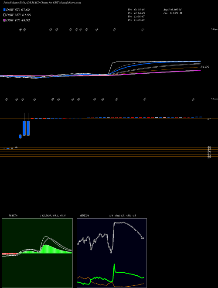Select the 'DOW PT: 43.92' legend label
Screen dimensions: 218x288
[x=18, y=20]
